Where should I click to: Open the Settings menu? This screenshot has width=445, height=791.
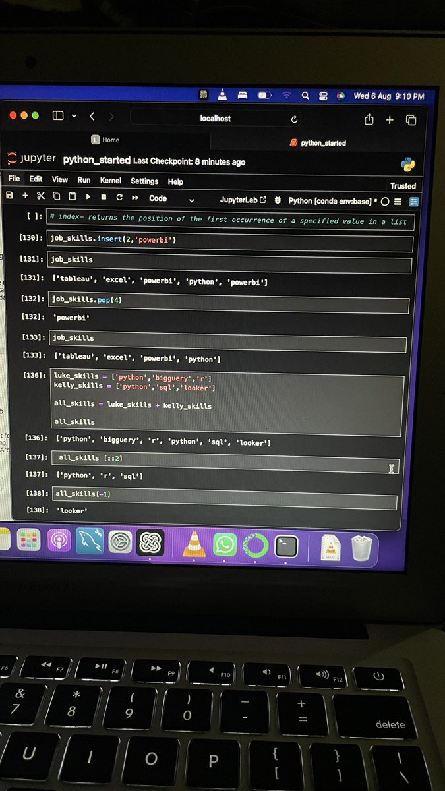[x=144, y=181]
